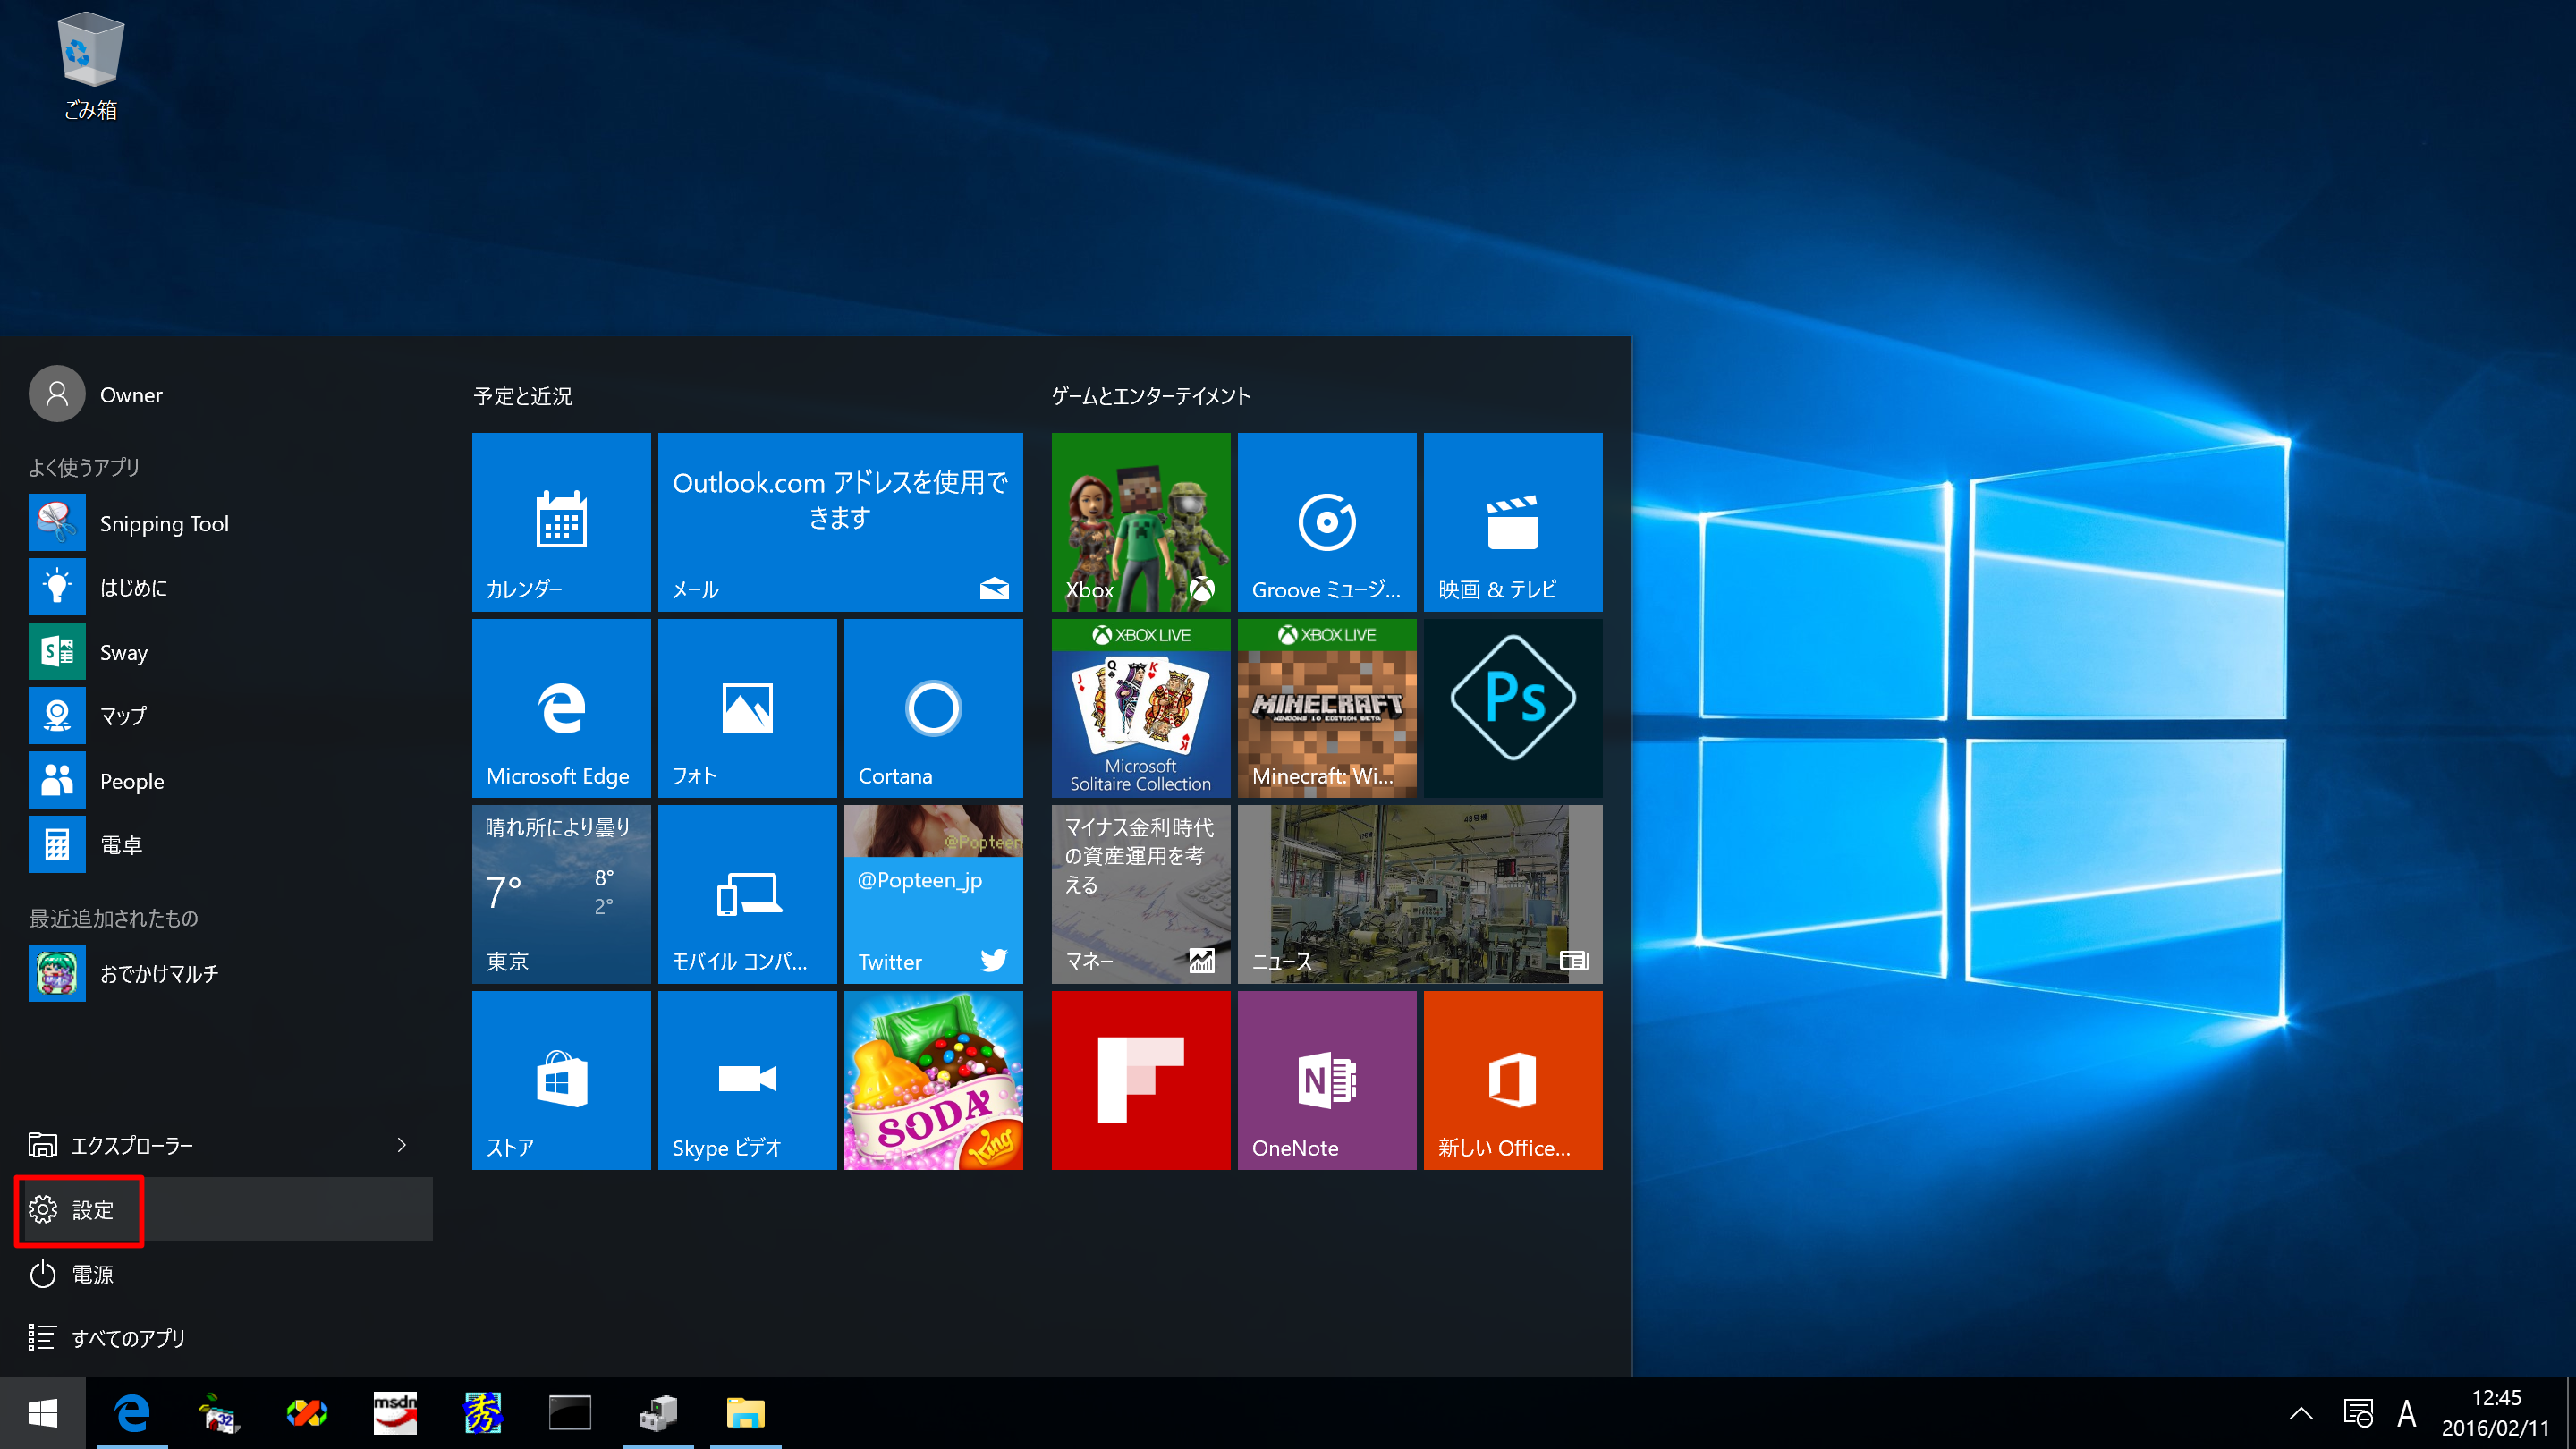Image resolution: width=2576 pixels, height=1449 pixels.
Task: Show hidden system tray icons
Action: point(2301,1413)
